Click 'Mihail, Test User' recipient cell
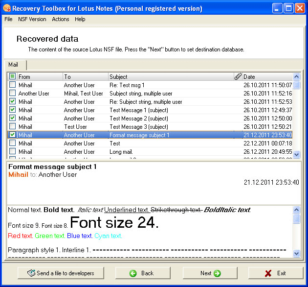 click(84, 94)
